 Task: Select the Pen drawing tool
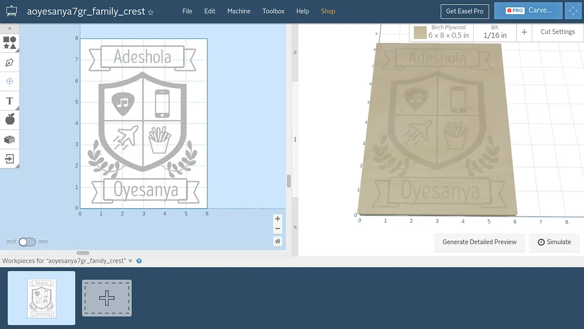(x=10, y=62)
